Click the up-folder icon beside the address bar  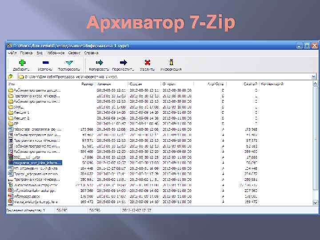(x=10, y=76)
